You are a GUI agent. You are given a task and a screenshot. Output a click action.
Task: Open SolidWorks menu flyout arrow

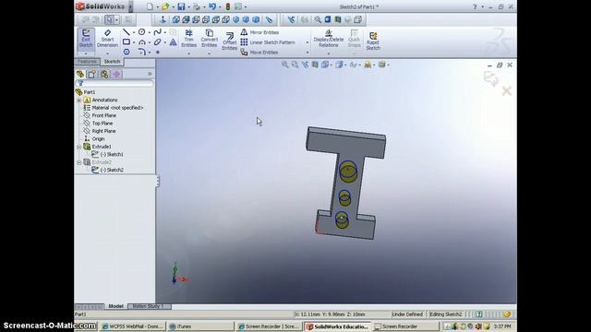click(130, 6)
